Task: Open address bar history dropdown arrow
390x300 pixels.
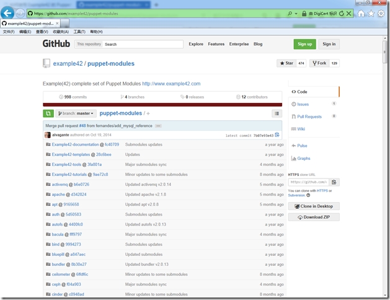Action: coord(296,14)
